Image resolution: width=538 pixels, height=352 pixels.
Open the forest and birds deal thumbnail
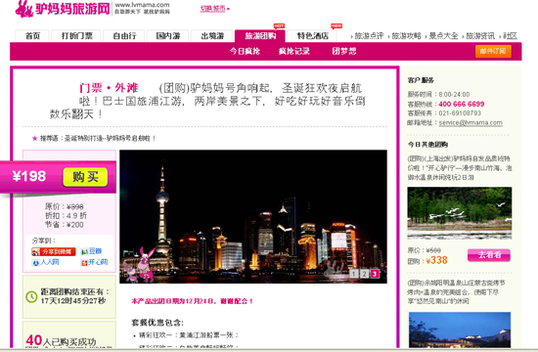coord(460,213)
